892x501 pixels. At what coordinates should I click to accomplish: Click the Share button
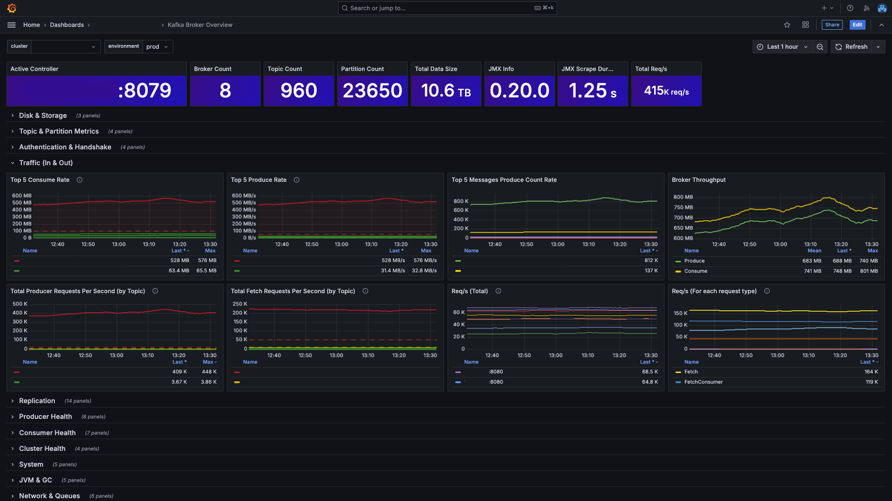coord(832,25)
